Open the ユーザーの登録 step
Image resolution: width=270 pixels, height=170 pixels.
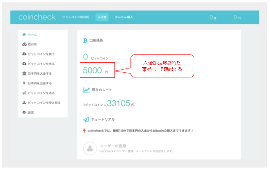[x=113, y=146]
